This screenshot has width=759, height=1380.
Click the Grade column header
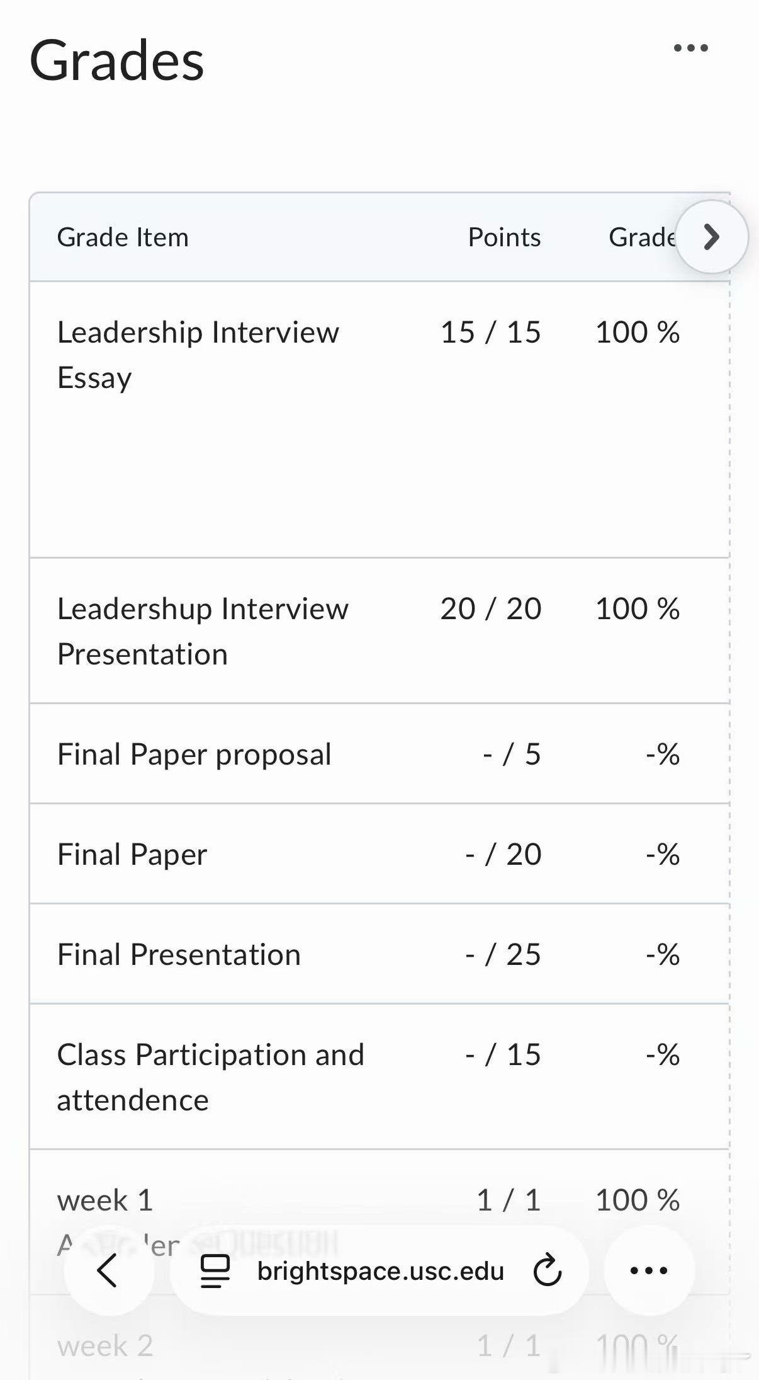click(641, 237)
